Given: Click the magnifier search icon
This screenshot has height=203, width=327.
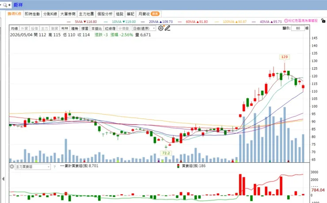Looking at the screenshot, I should pos(5,5).
